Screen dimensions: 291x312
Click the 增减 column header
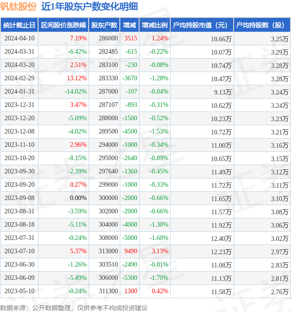click(x=130, y=25)
